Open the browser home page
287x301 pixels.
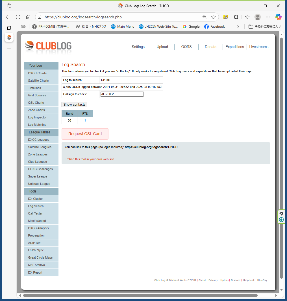tap(28, 17)
